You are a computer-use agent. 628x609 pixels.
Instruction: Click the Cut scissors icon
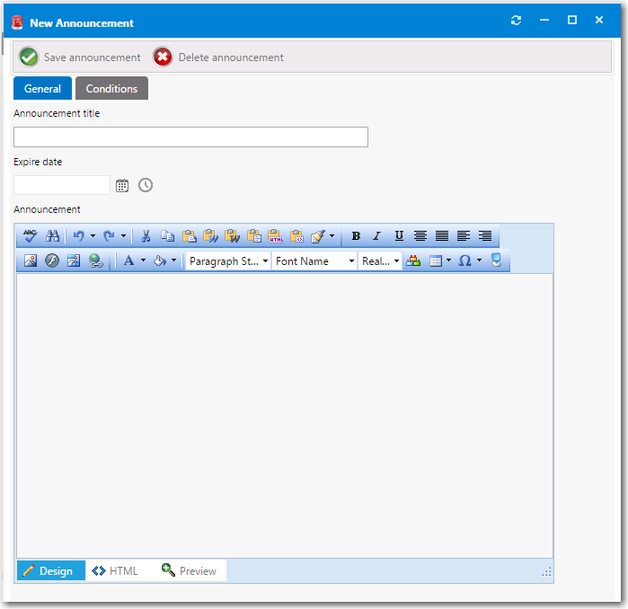[x=146, y=236]
